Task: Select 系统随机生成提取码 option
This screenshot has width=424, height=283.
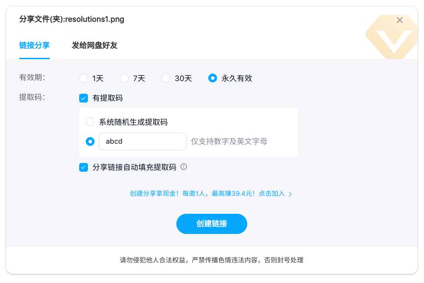Action: (x=90, y=122)
